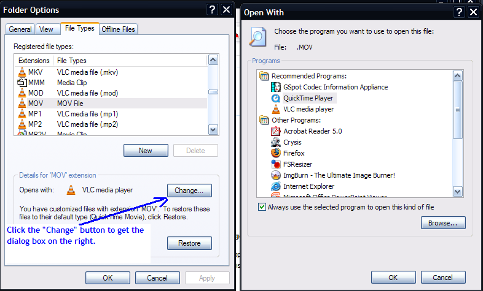Select 'Acrobat Reader 5.0' text

click(313, 131)
